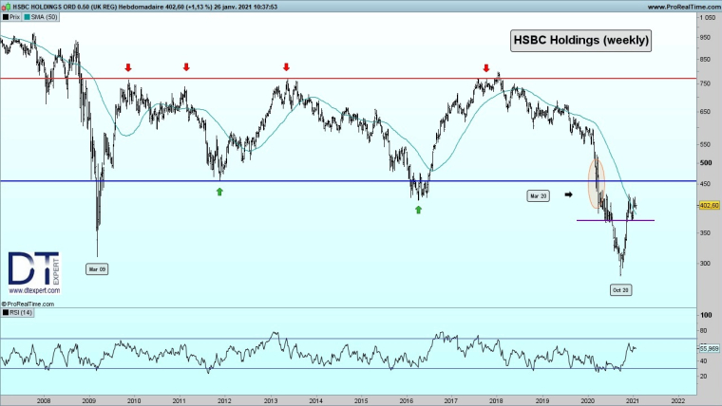Click the red arrow near 2018 peak

(x=486, y=68)
